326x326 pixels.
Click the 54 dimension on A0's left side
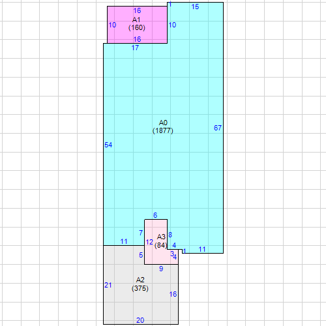click(108, 145)
